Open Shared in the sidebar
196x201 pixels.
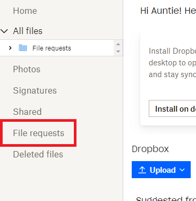(x=27, y=112)
